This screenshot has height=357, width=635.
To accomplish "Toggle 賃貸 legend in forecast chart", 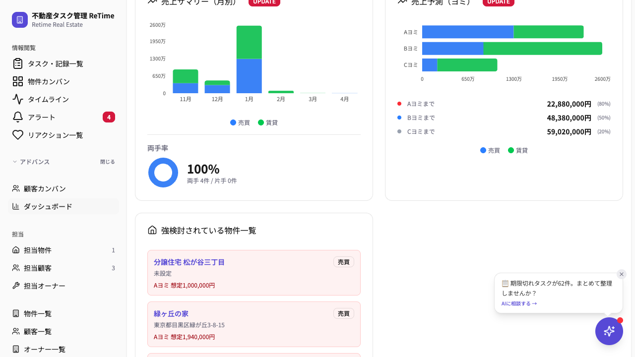I will point(518,150).
